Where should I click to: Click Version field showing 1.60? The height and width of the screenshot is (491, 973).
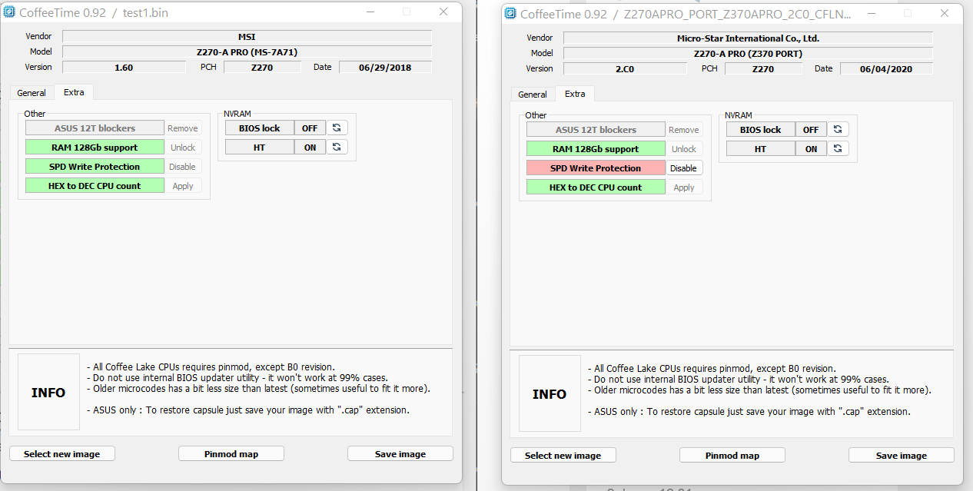pos(124,68)
